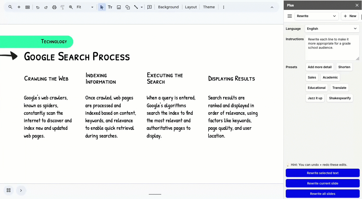The width and height of the screenshot is (362, 199).
Task: Click the Once crawled paragraph text
Action: (x=111, y=117)
